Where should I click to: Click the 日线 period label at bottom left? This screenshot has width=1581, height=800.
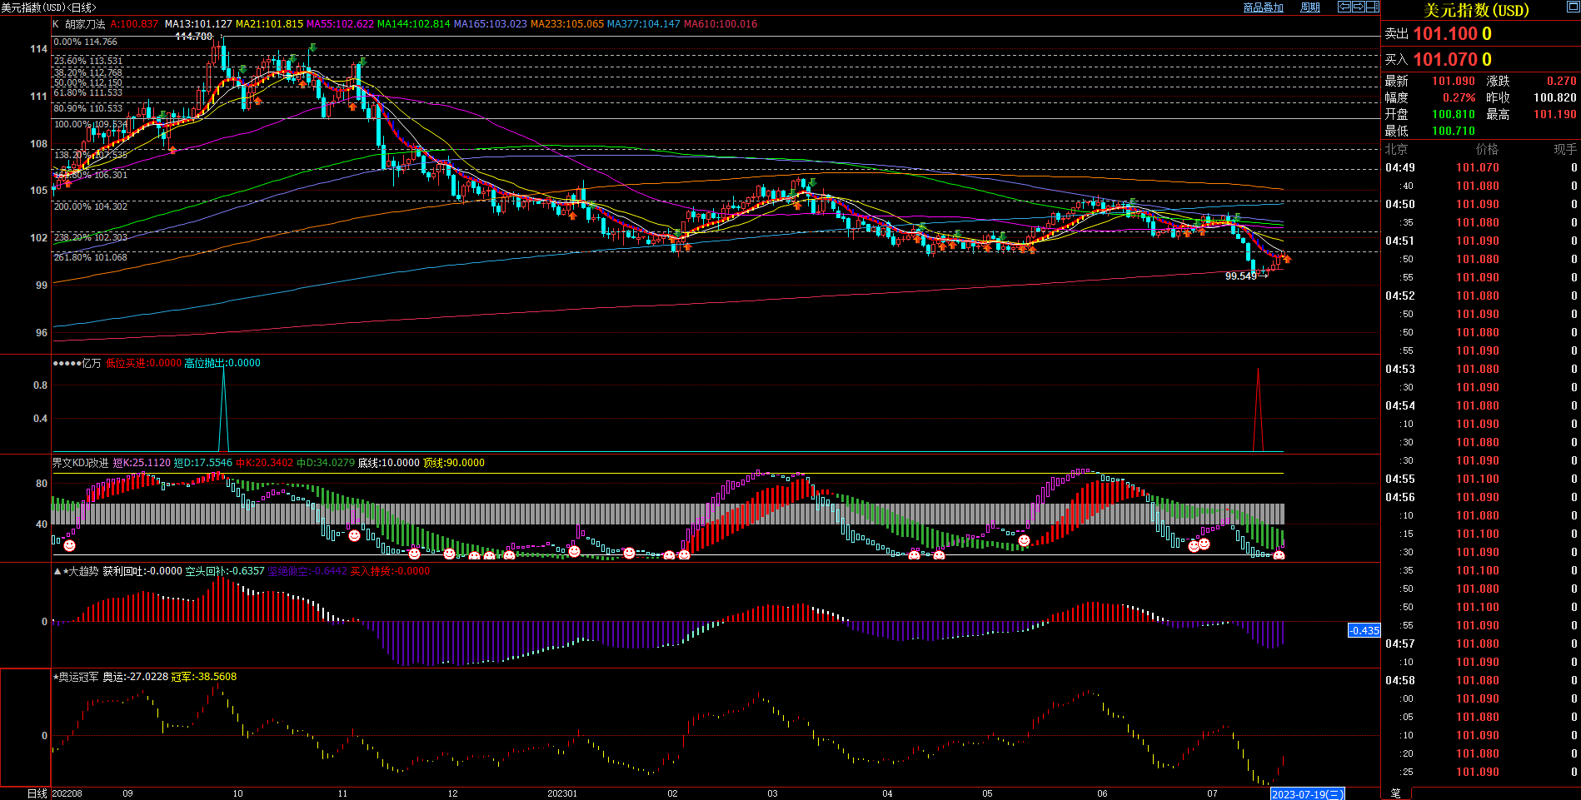(x=37, y=793)
